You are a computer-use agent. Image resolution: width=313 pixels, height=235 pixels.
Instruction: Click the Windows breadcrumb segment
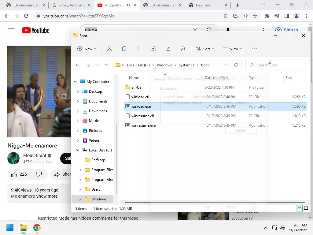164,65
